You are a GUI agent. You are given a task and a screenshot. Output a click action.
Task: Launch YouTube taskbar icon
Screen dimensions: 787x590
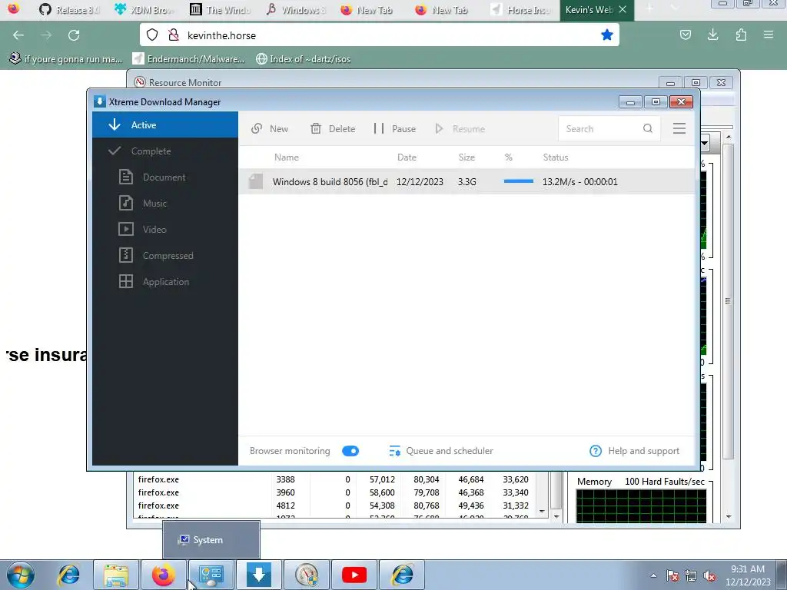354,575
